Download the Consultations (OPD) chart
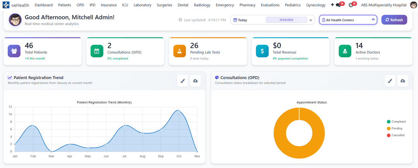Screen dimensions: 418x168 point(403,81)
